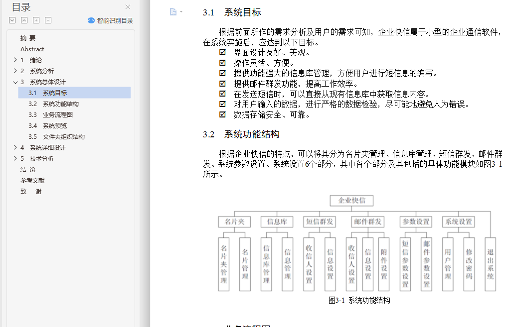The height and width of the screenshot is (327, 506).
Task: Click the checkbox bullet before 在发送短信时
Action: [x=222, y=94]
